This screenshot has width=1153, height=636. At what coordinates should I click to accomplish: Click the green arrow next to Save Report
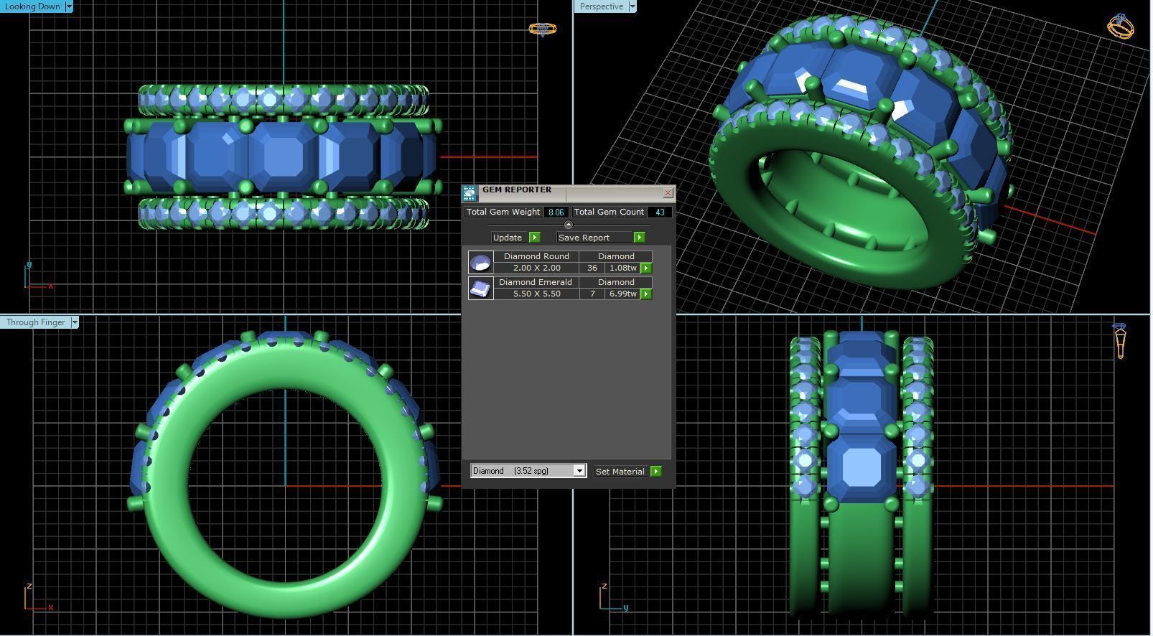639,238
